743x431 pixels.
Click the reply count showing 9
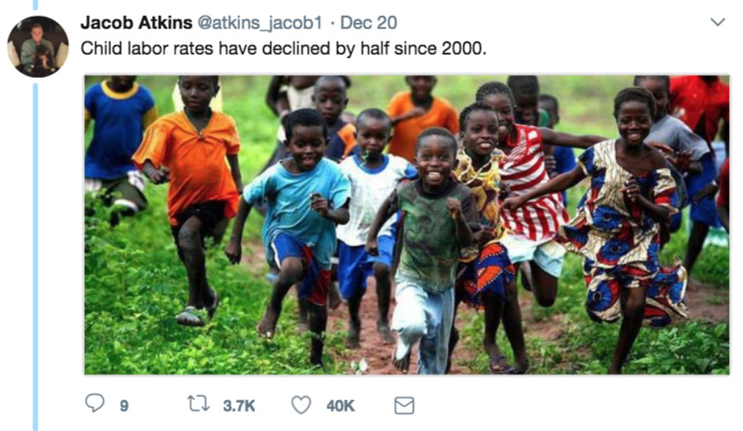click(x=124, y=405)
